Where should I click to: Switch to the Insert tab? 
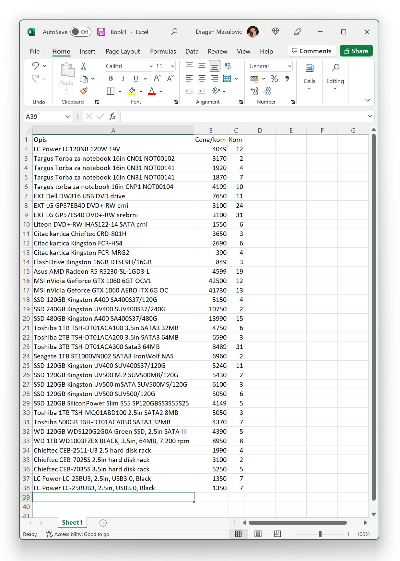click(88, 51)
